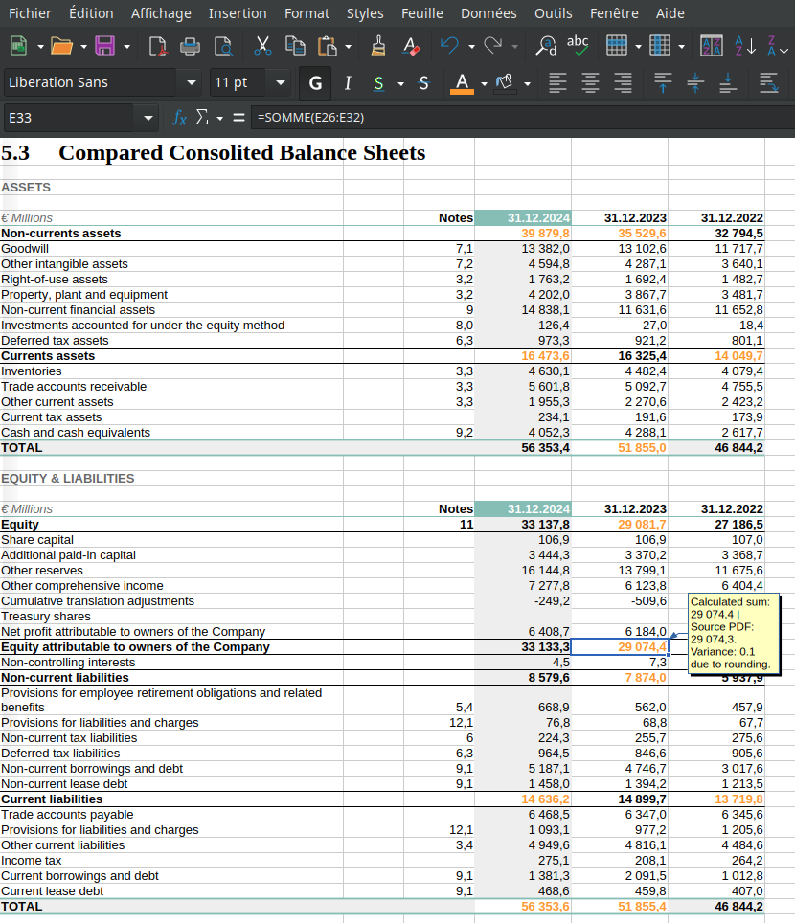
Task: Toggle strikethrough S formatting
Action: pos(424,83)
